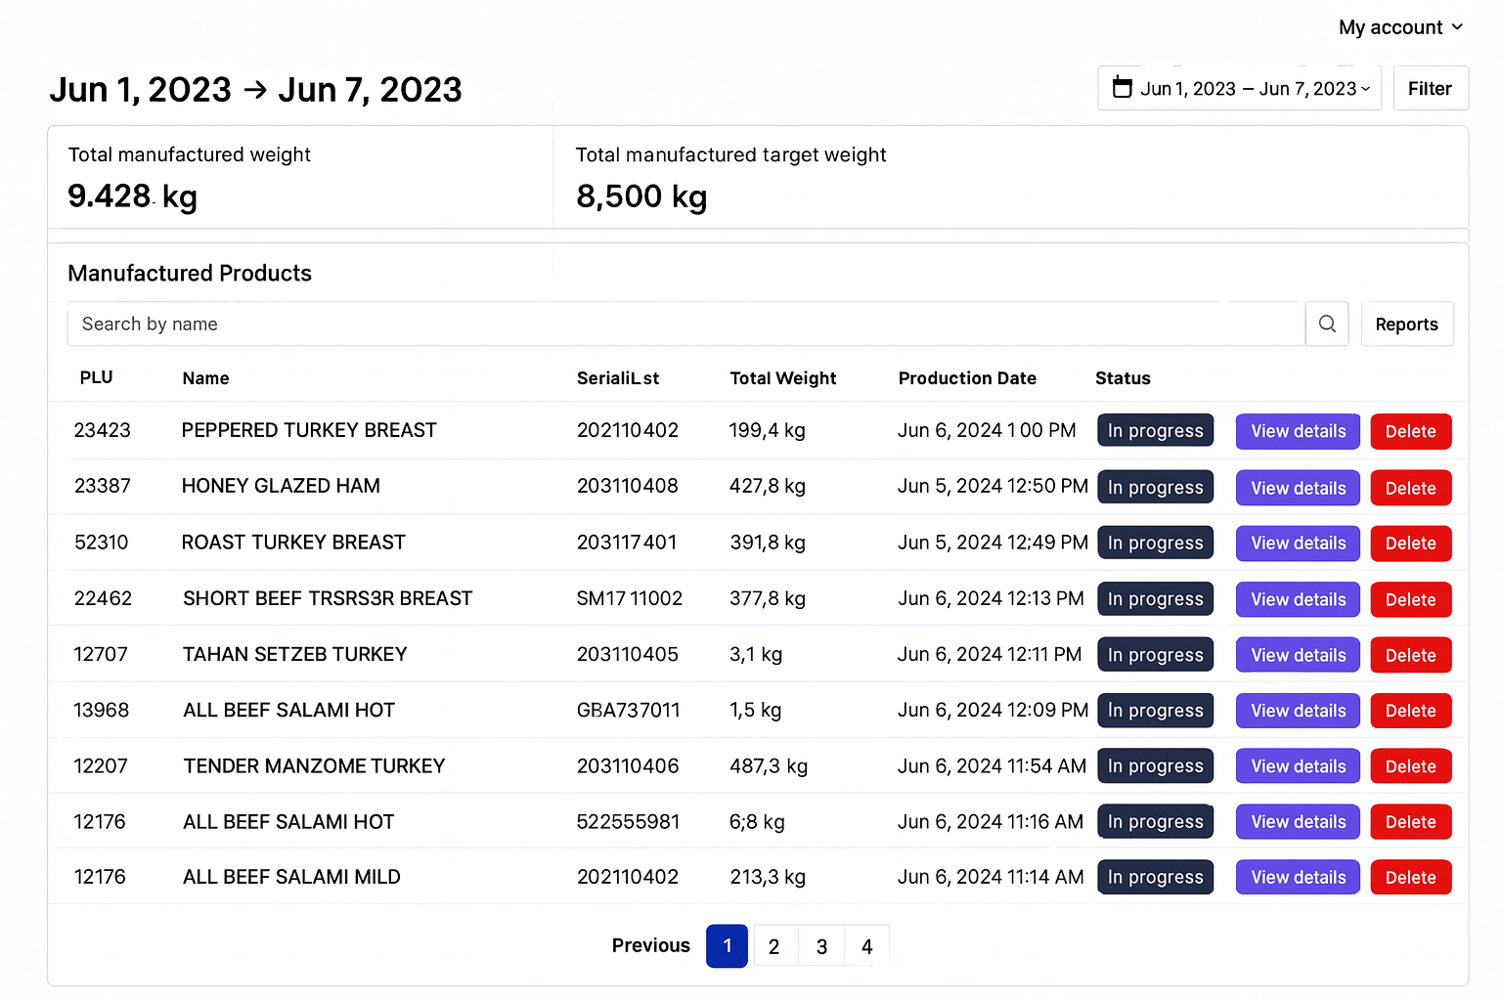Open the Reports panel
This screenshot has width=1502, height=1001.
click(1407, 324)
